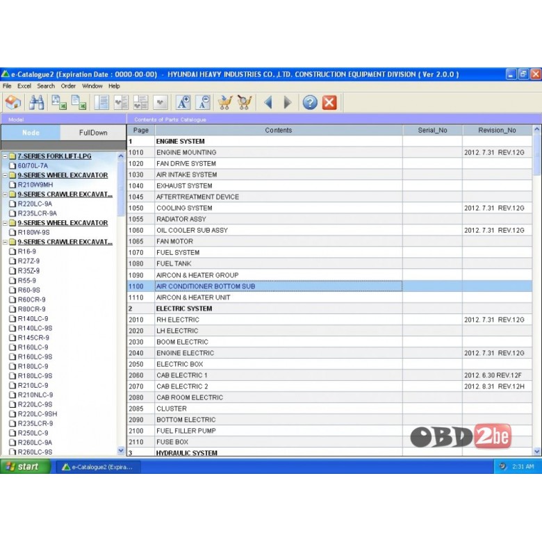
Task: Click the Contents column header
Action: (278, 131)
